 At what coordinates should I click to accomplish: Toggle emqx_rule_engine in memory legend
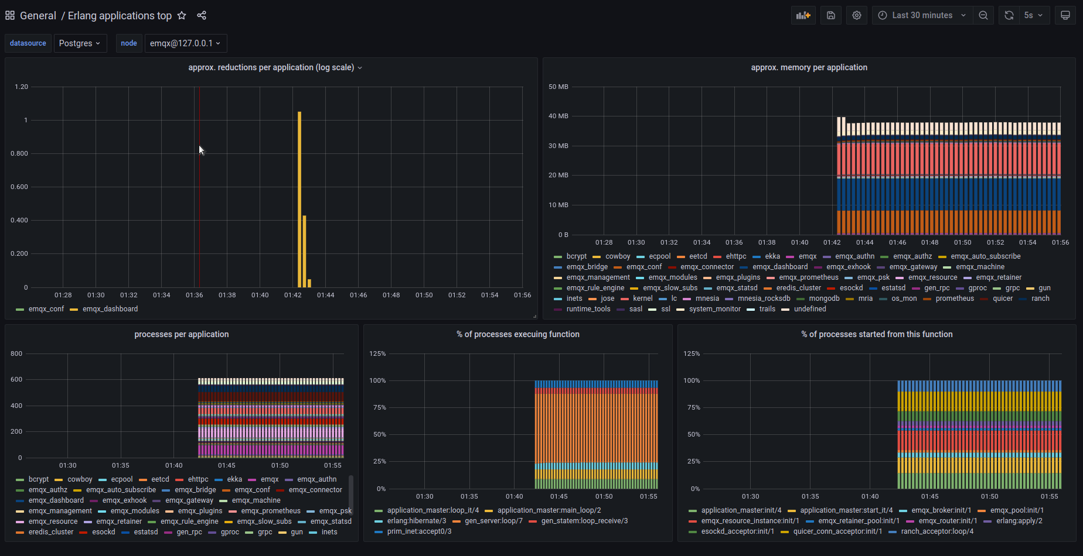point(595,288)
